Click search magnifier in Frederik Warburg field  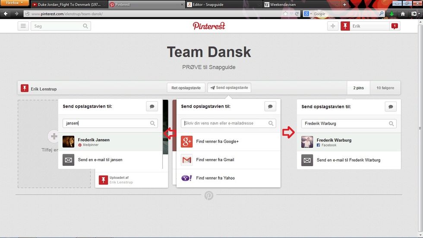coord(391,124)
